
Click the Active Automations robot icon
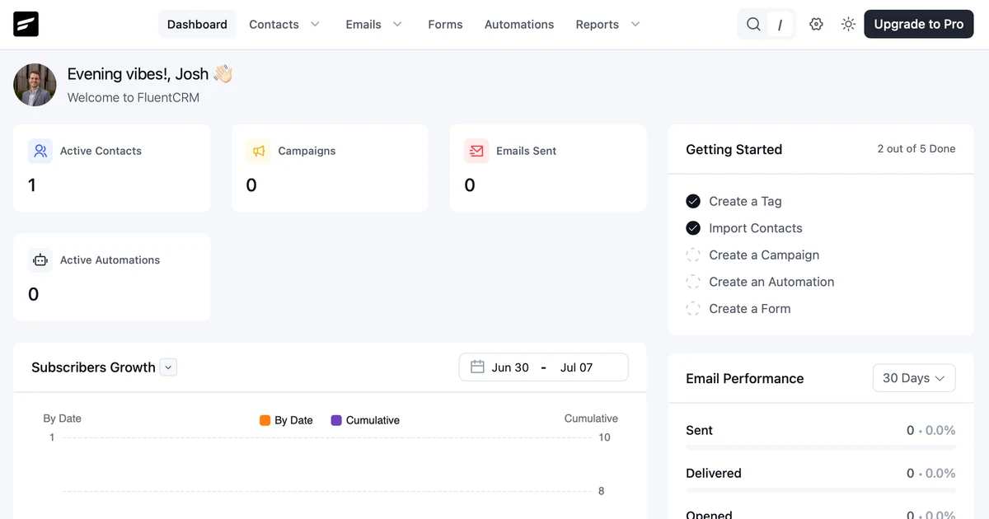(40, 259)
